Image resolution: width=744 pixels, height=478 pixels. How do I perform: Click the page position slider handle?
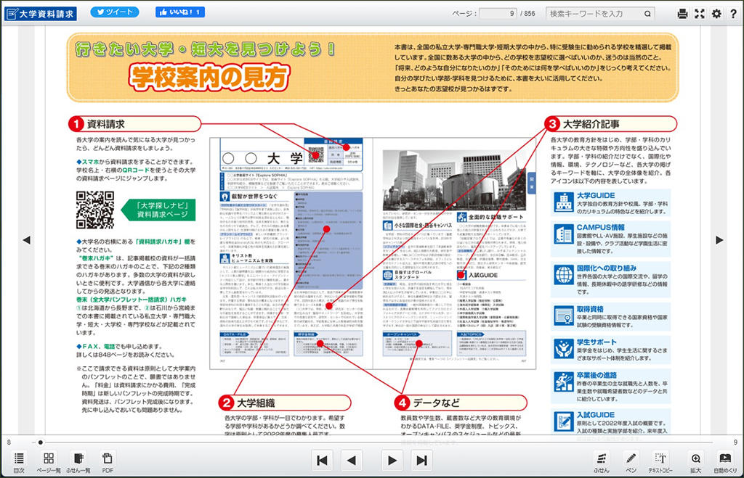(41, 442)
